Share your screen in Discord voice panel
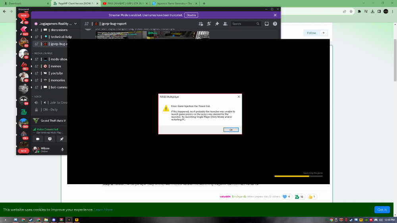This screenshot has height=223, width=397. click(x=50, y=139)
